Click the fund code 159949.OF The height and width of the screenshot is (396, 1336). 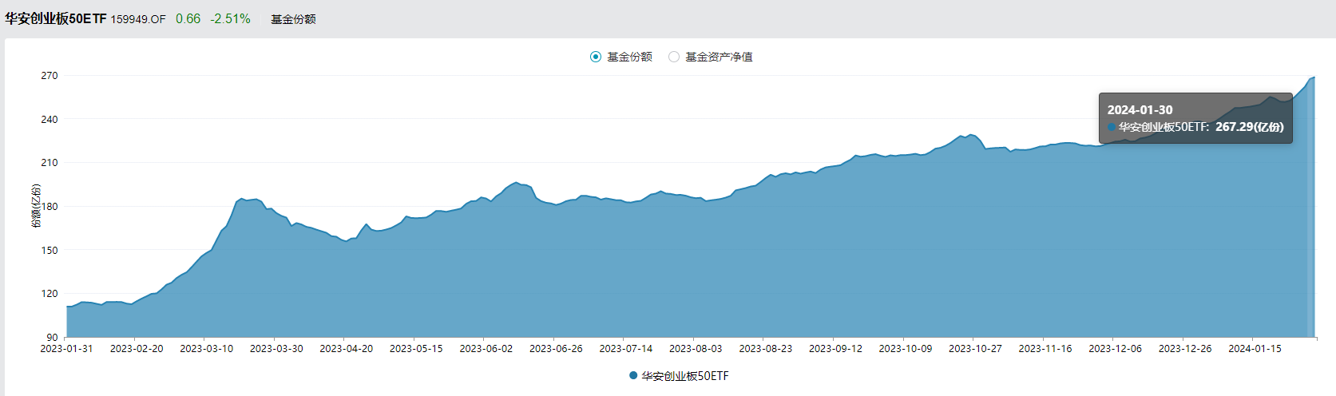coord(138,19)
